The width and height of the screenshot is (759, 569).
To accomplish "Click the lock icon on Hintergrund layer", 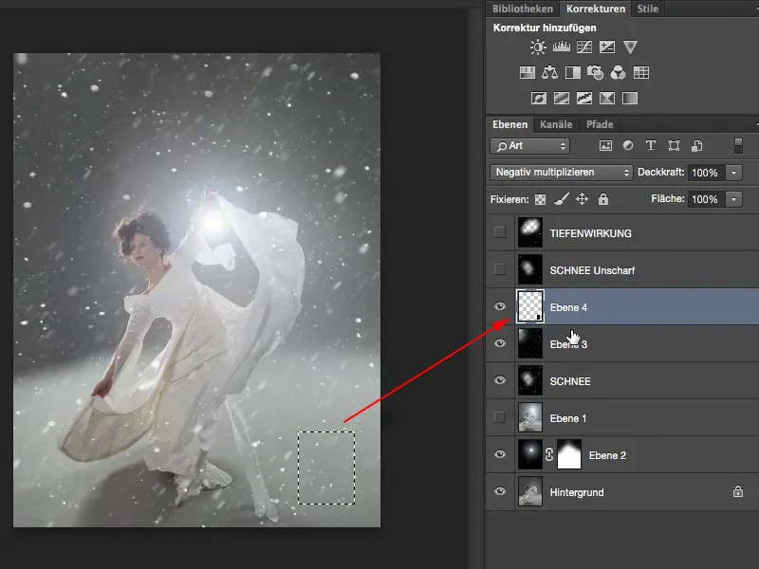I will pos(738,491).
